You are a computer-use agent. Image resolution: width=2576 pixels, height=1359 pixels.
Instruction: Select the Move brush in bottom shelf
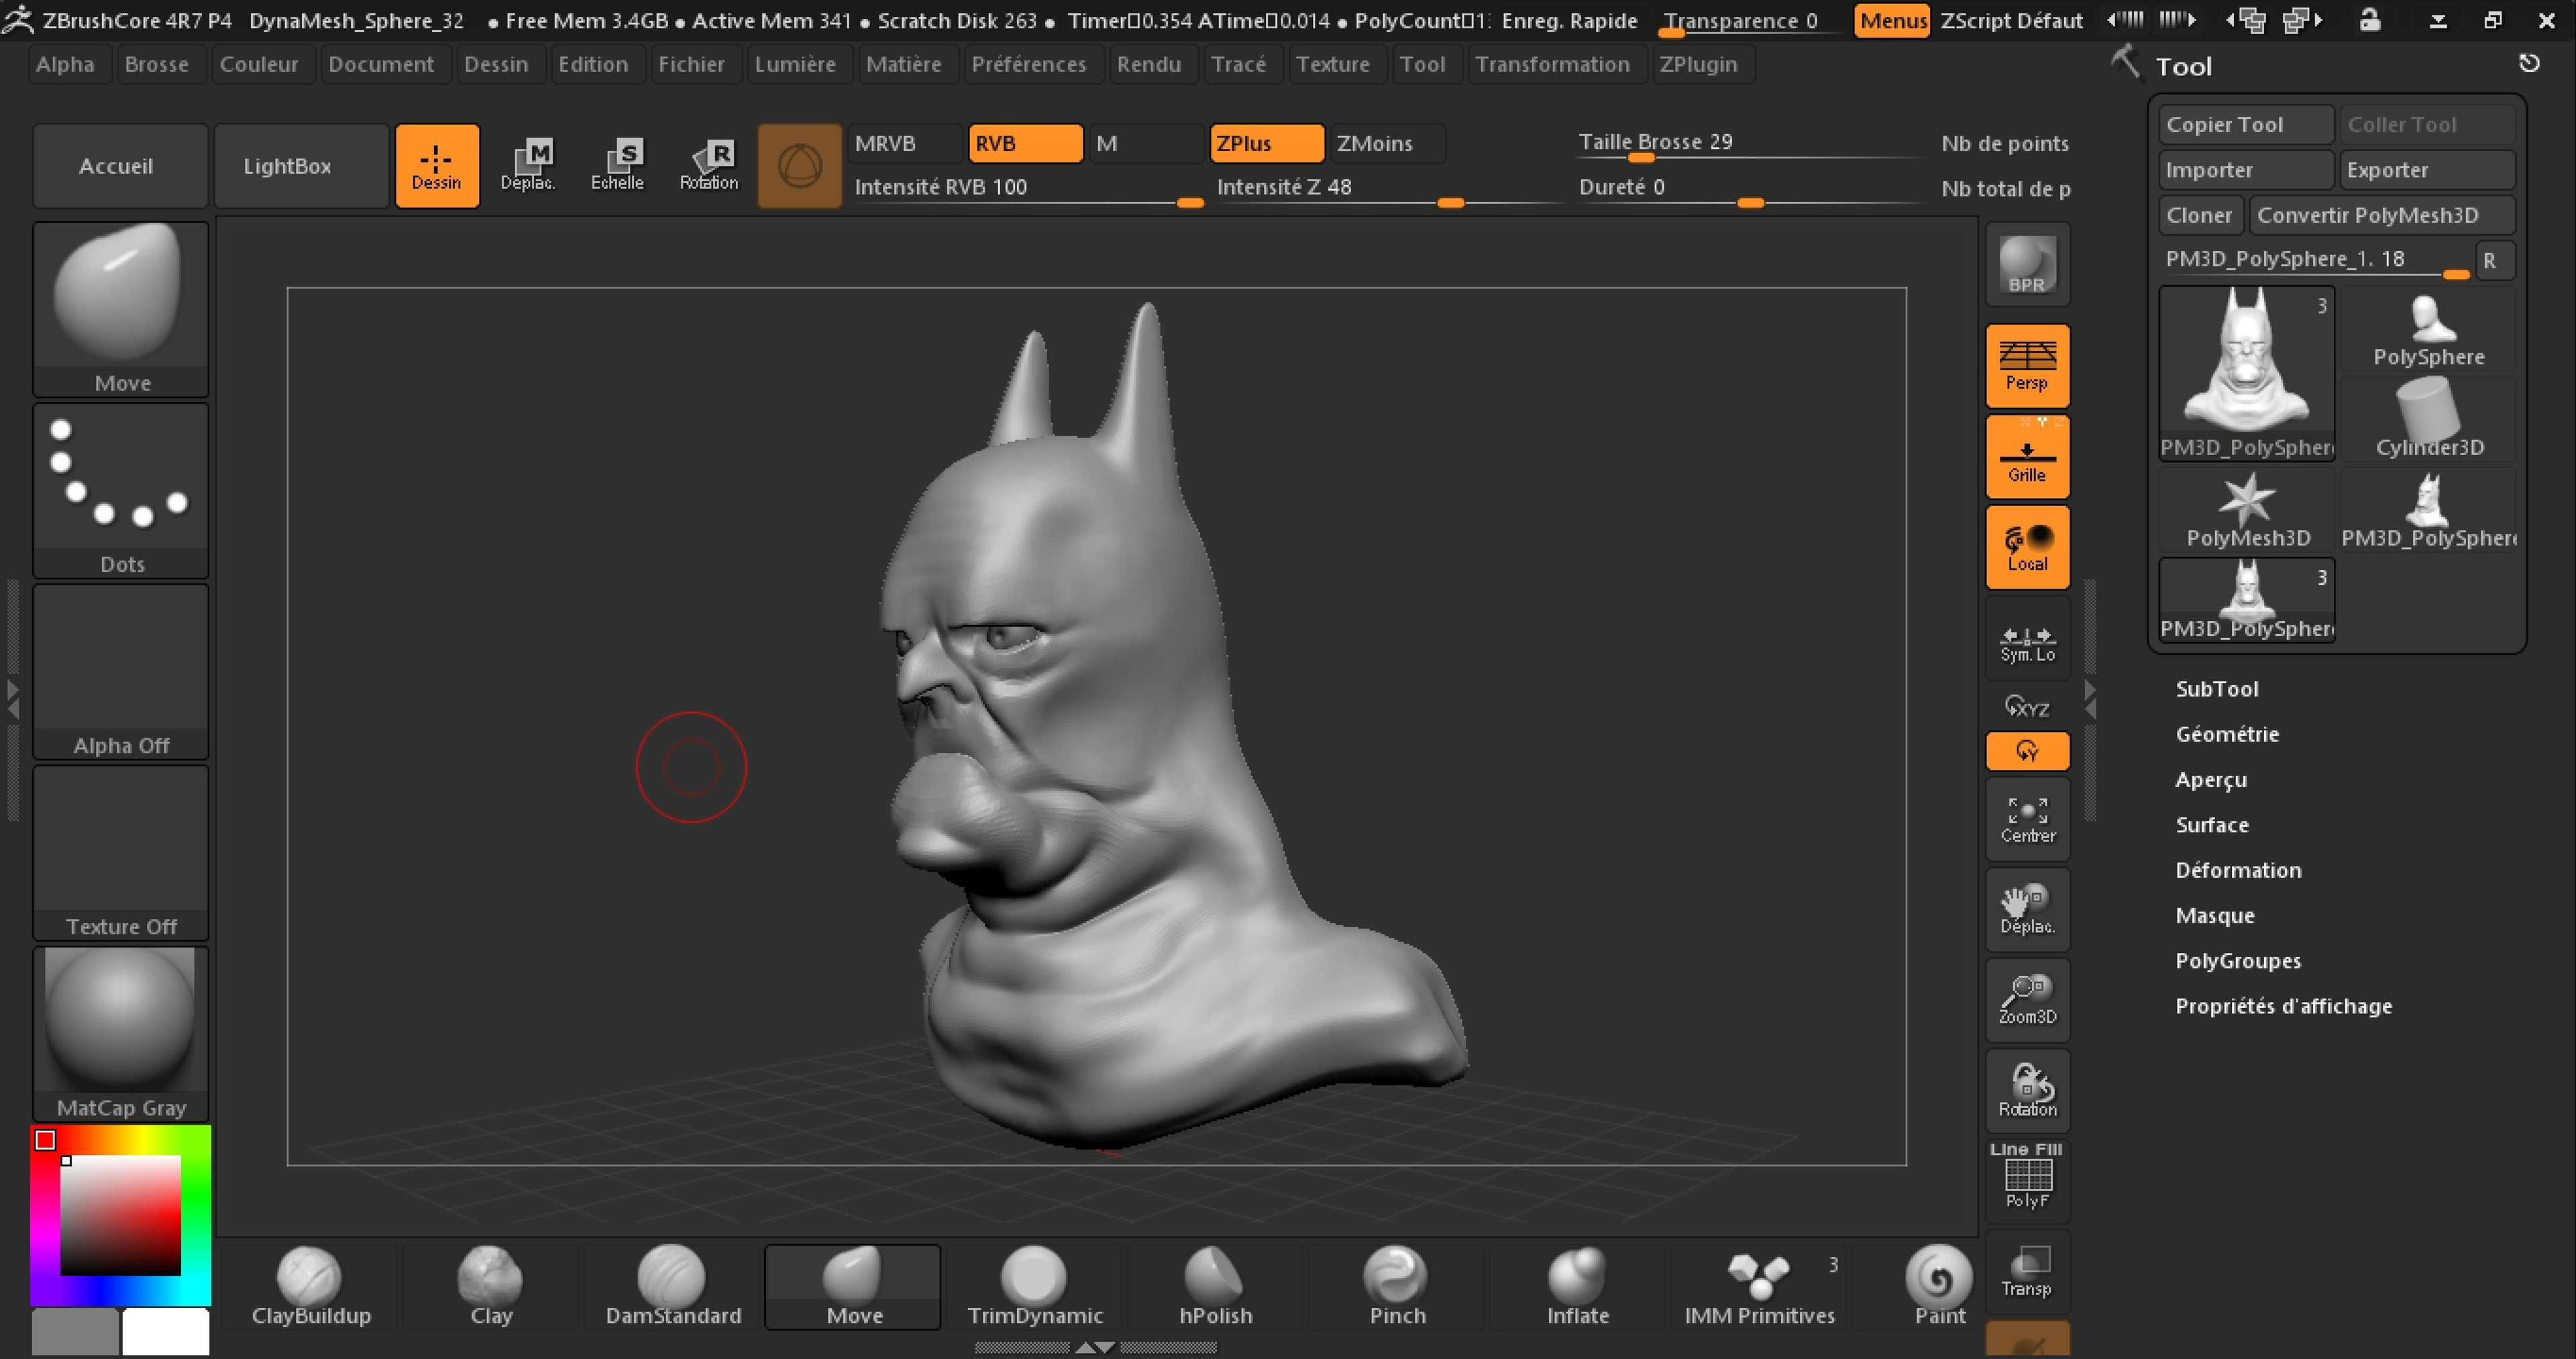853,1287
